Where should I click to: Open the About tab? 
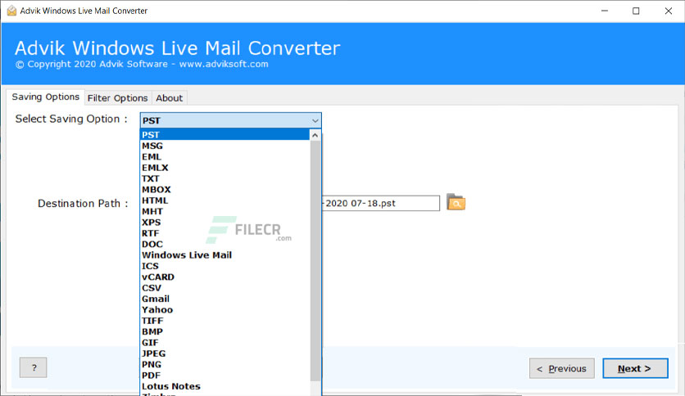[169, 98]
